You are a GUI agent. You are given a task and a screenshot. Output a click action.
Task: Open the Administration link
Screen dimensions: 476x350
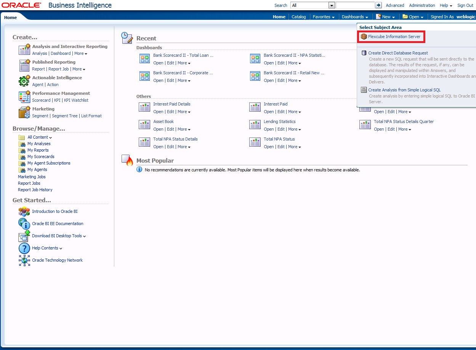pos(422,5)
